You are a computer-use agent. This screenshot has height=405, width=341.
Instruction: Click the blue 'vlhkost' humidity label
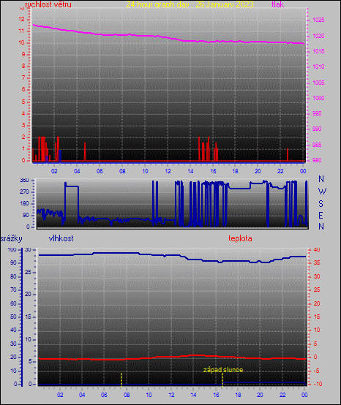click(61, 238)
